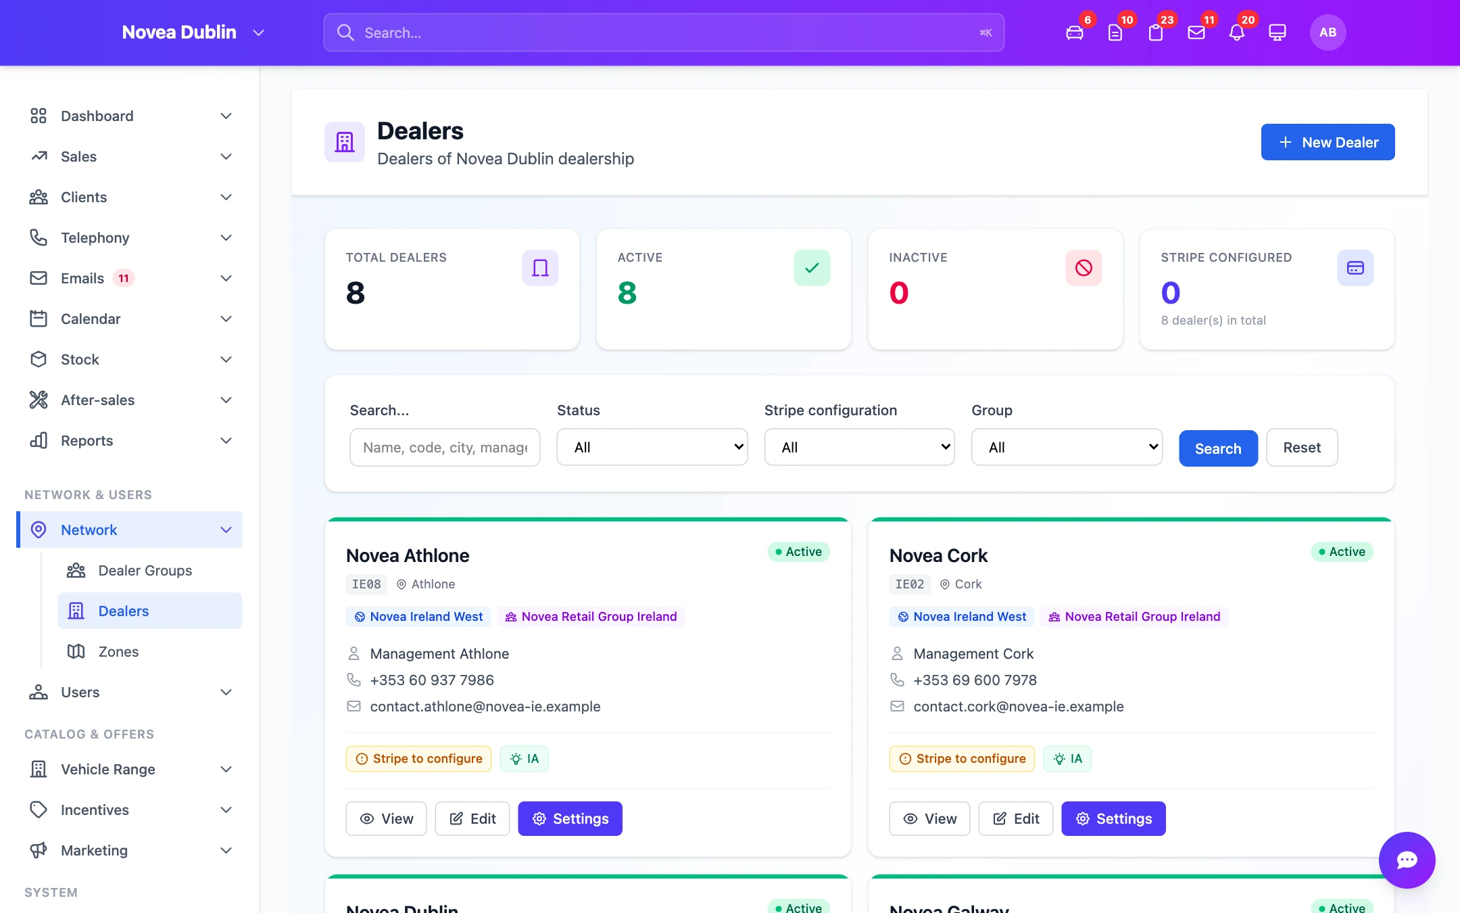
Task: Click the Reset filters button
Action: (1302, 447)
